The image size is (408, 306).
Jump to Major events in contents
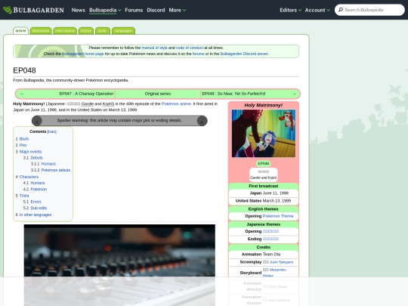[x=30, y=151]
